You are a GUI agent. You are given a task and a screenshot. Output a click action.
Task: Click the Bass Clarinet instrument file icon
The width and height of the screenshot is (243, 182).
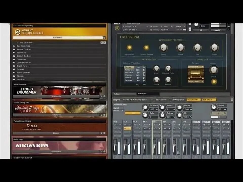14,46
